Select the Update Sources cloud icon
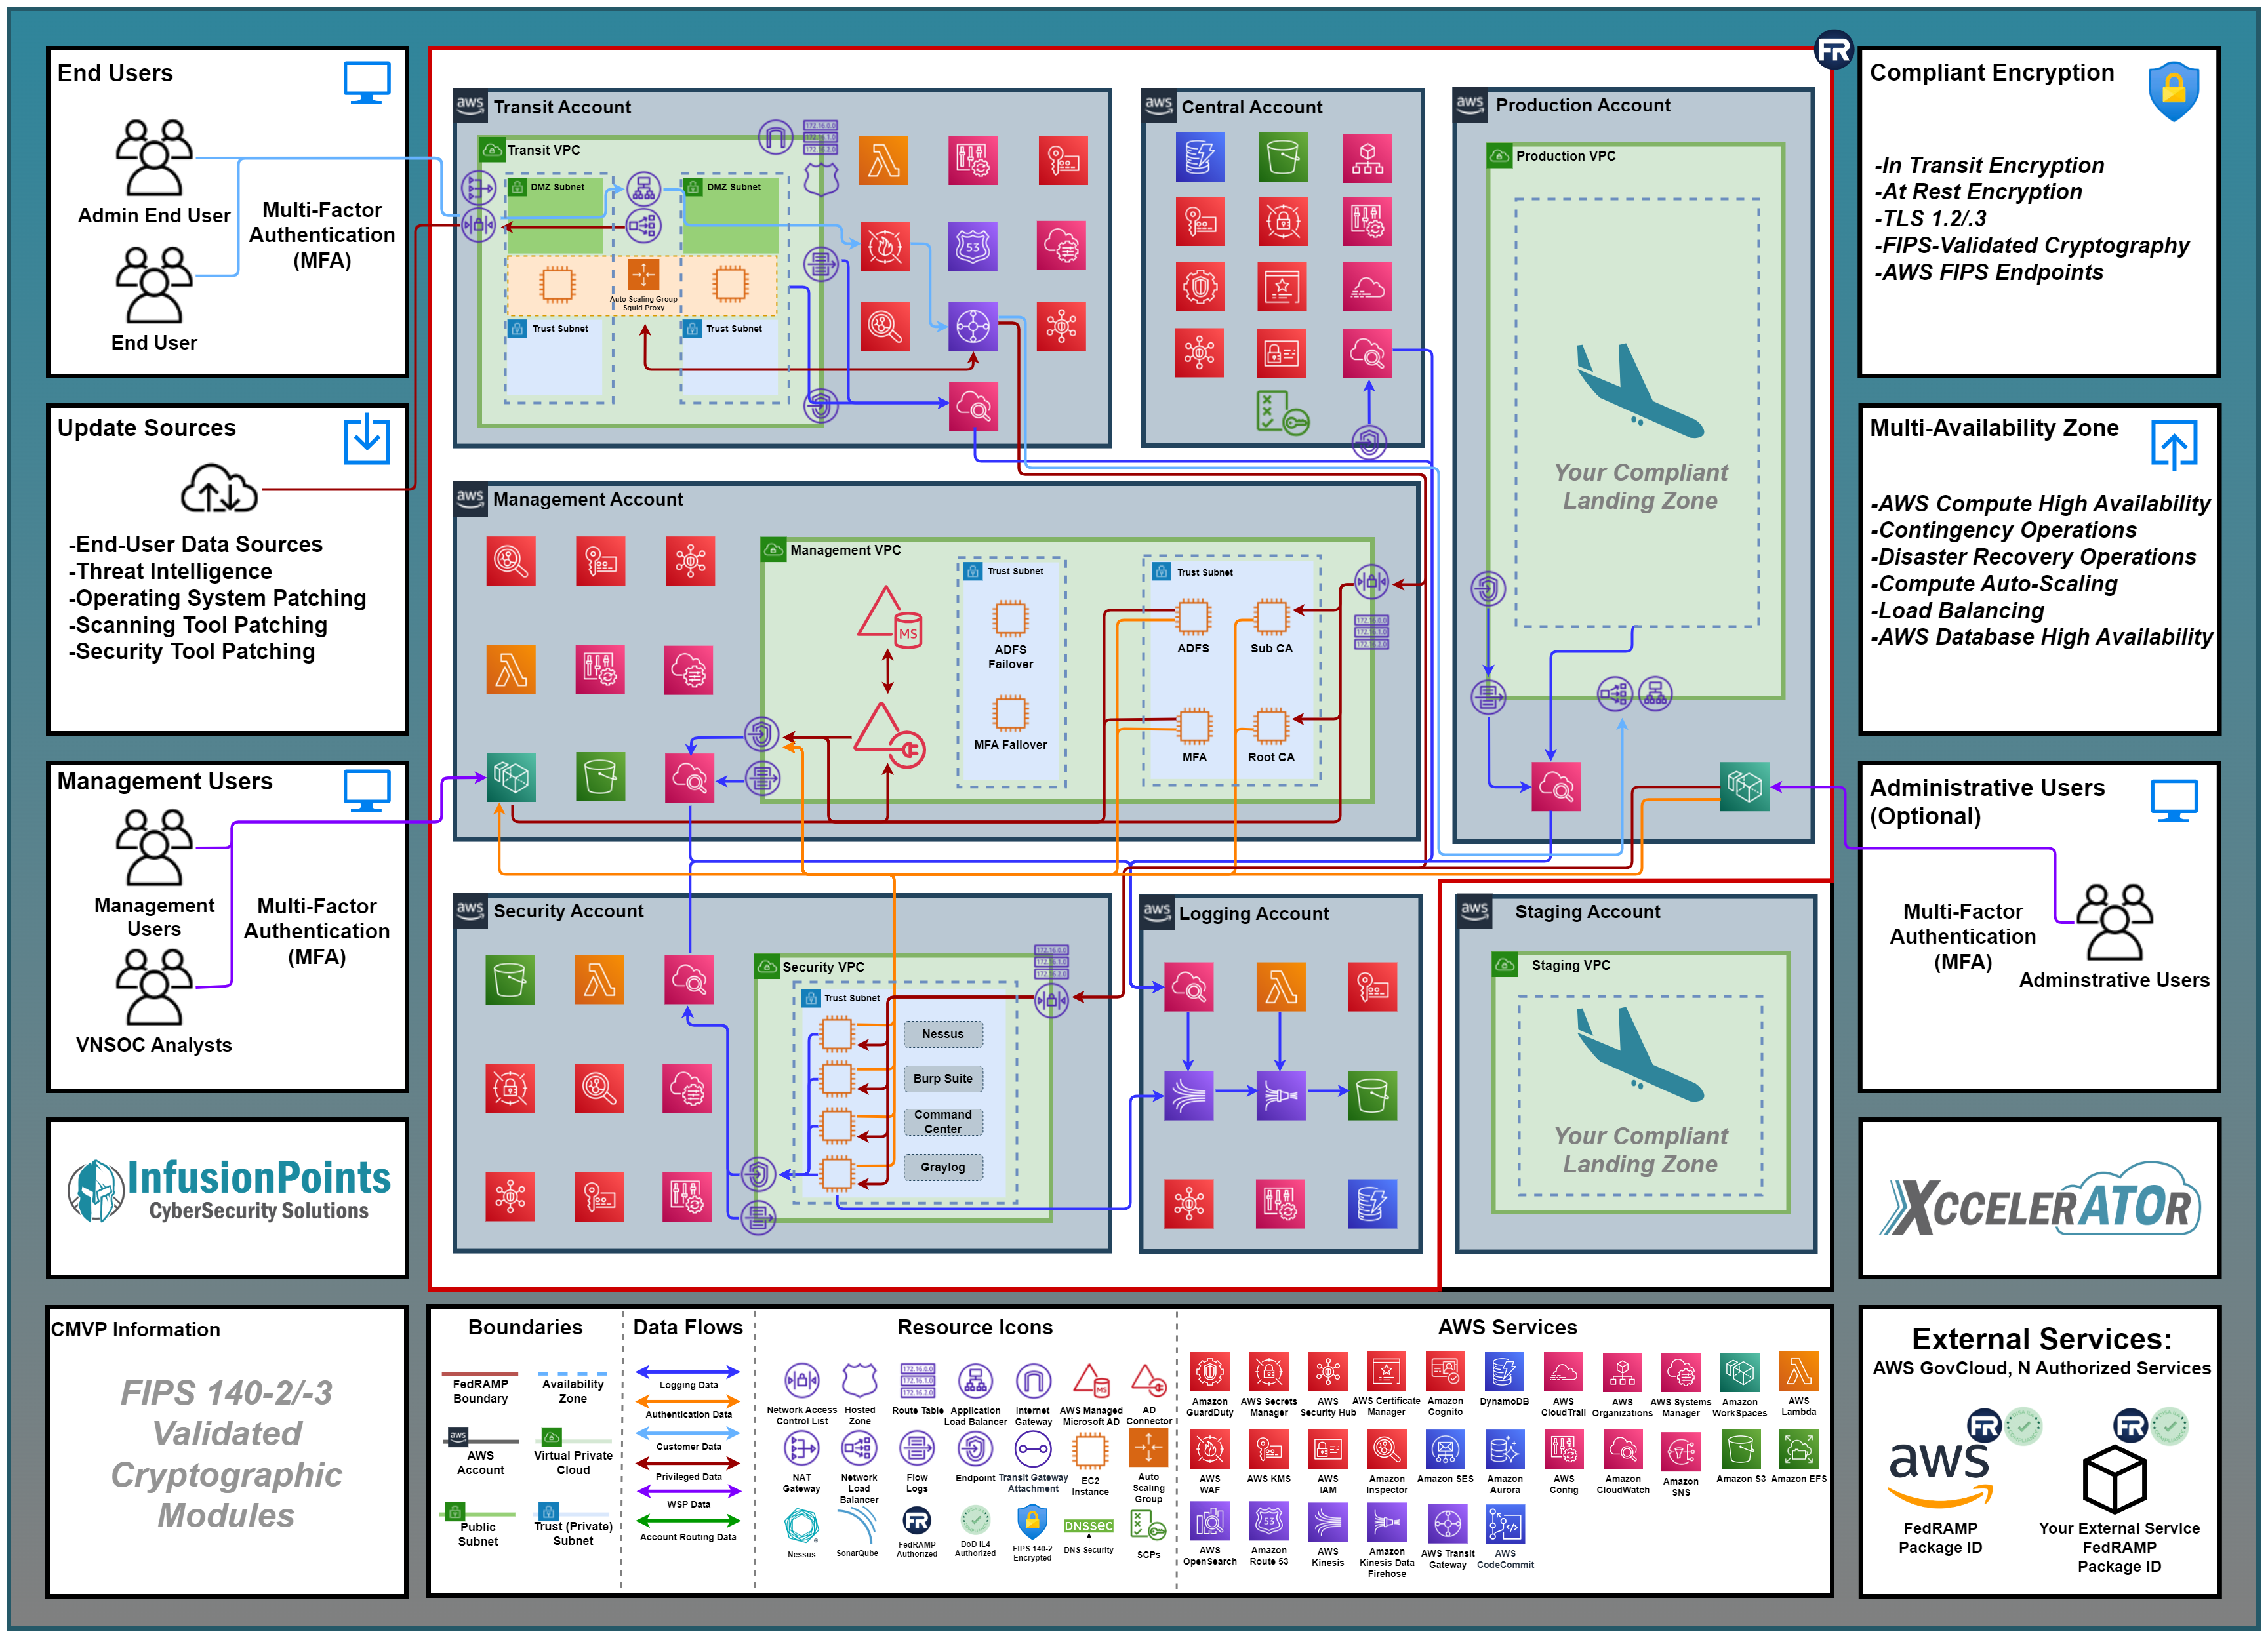The width and height of the screenshot is (2268, 1638). (220, 488)
